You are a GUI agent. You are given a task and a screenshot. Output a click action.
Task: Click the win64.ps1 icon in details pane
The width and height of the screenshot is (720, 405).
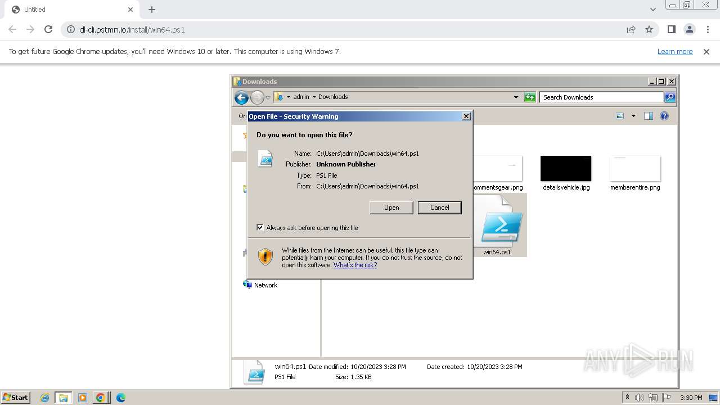tap(254, 372)
